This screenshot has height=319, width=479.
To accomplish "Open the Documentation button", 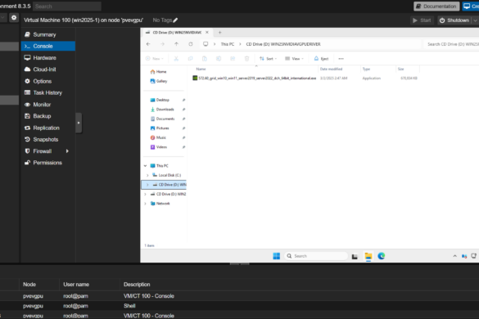I will (436, 6).
